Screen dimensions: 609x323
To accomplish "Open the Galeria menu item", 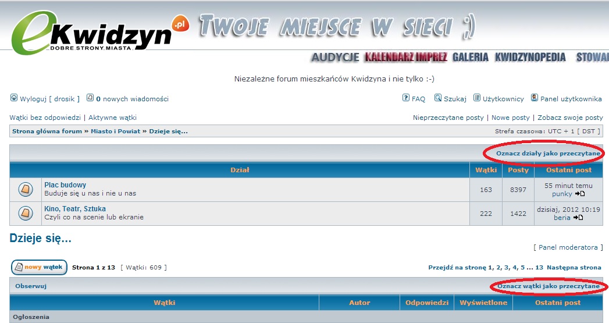I will click(x=470, y=57).
